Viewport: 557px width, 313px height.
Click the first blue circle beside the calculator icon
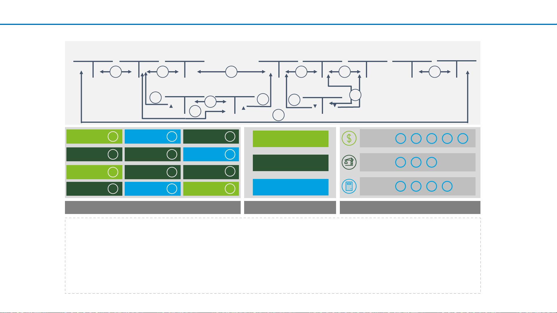(x=401, y=186)
